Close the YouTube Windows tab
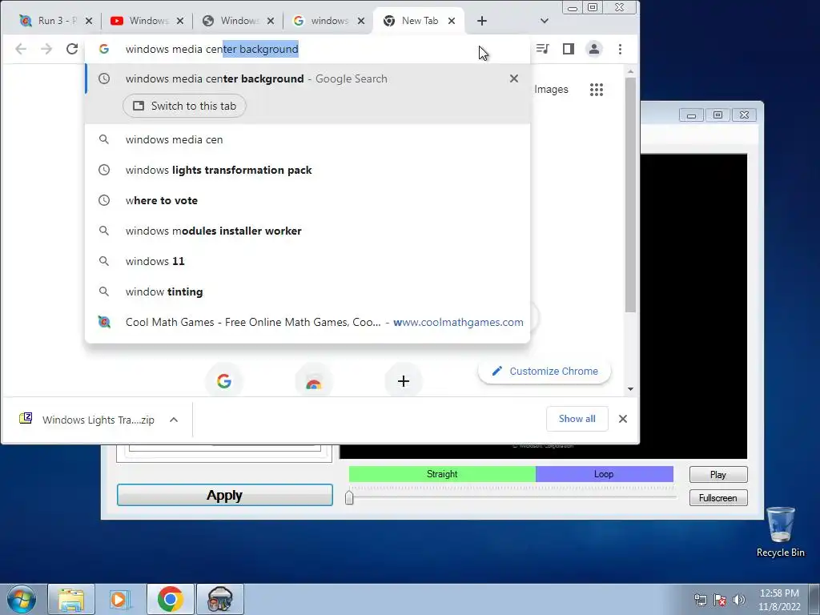The width and height of the screenshot is (820, 615). pos(180,21)
